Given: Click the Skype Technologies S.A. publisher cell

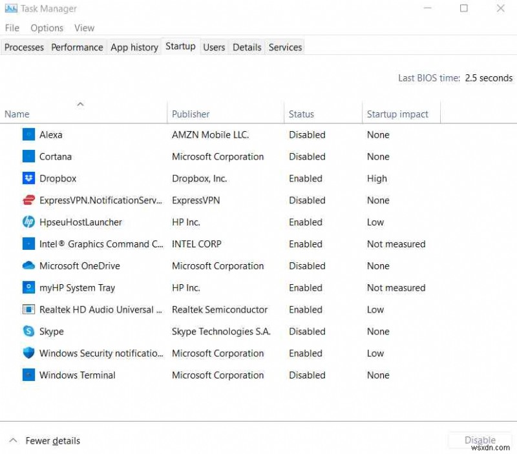Looking at the screenshot, I should click(x=221, y=331).
